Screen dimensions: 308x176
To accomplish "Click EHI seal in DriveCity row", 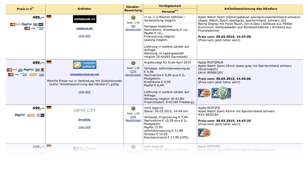I will click(x=204, y=133).
